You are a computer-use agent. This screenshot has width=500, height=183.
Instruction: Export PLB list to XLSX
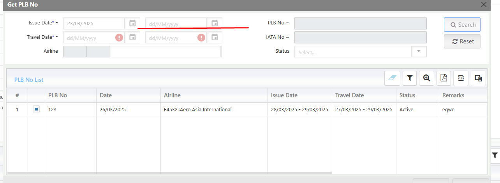pos(461,78)
